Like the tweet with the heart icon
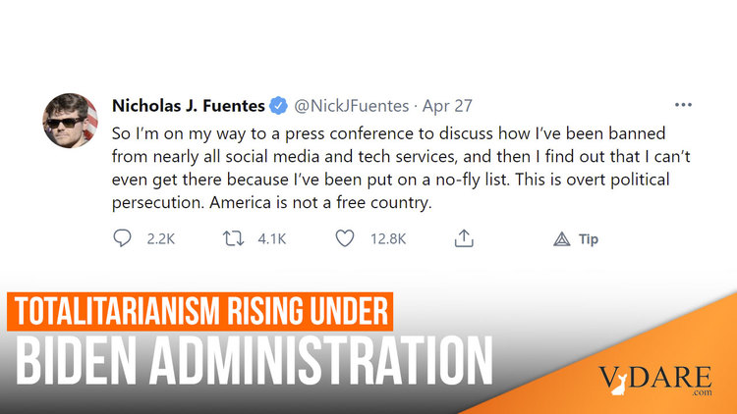The image size is (737, 414). (346, 238)
